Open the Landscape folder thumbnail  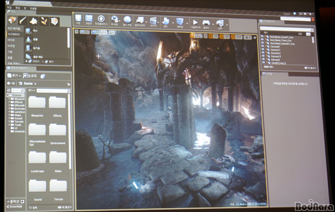click(37, 157)
